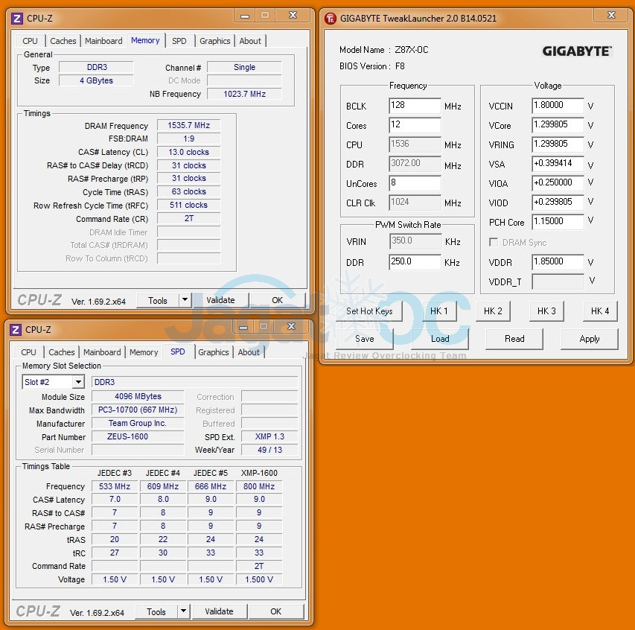Click the CPU-Z icon in Memory window title bar
The width and height of the screenshot is (635, 630).
click(x=16, y=18)
